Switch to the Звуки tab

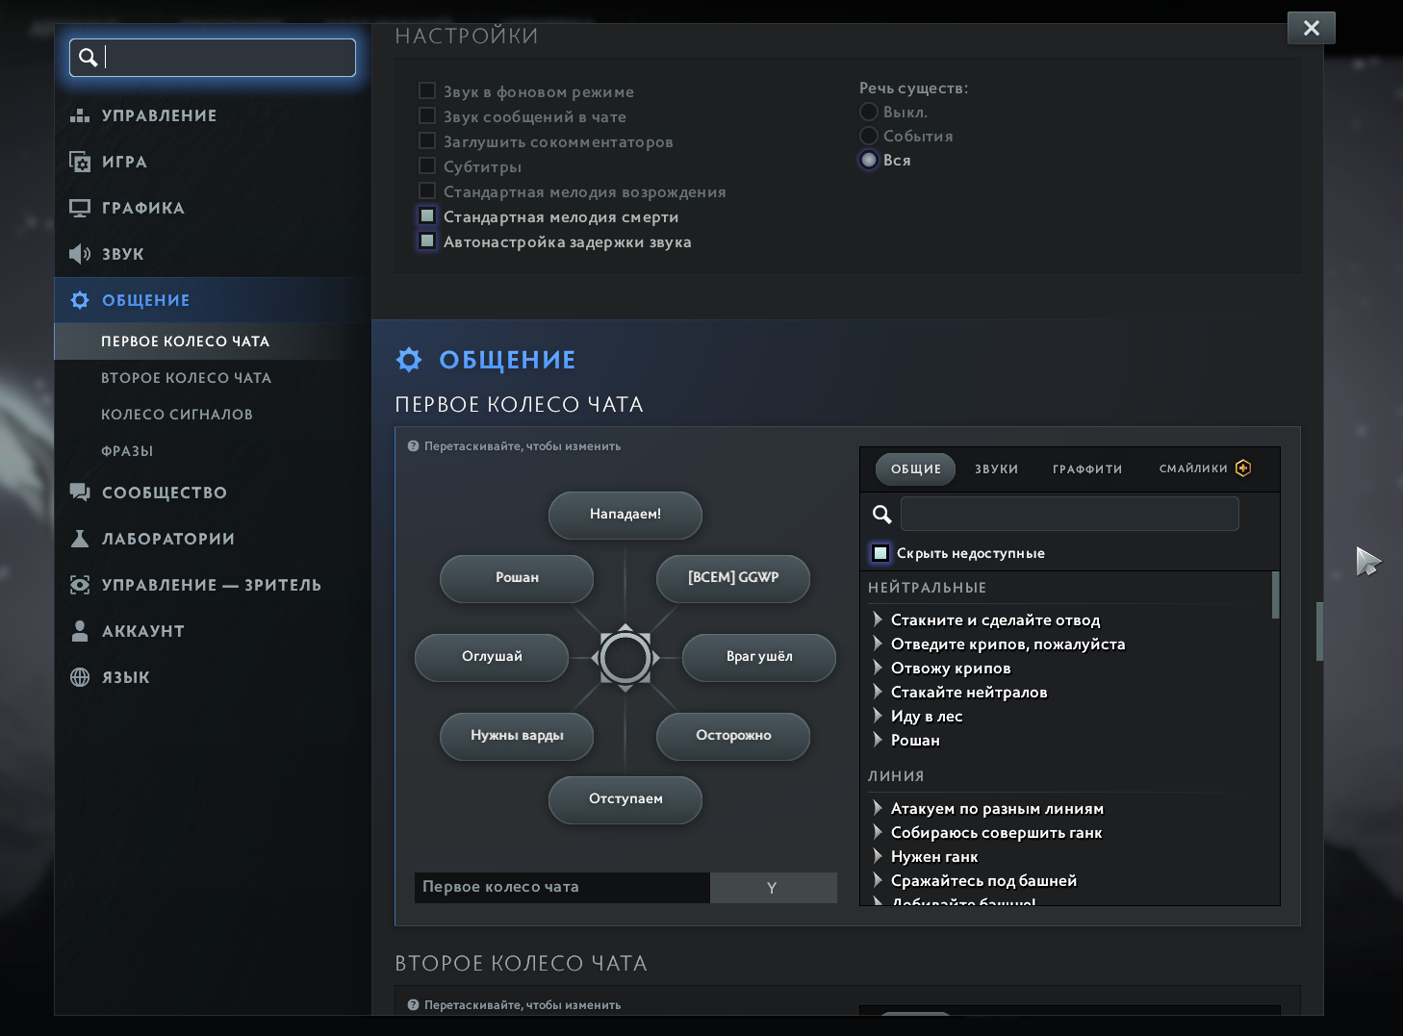(x=996, y=469)
